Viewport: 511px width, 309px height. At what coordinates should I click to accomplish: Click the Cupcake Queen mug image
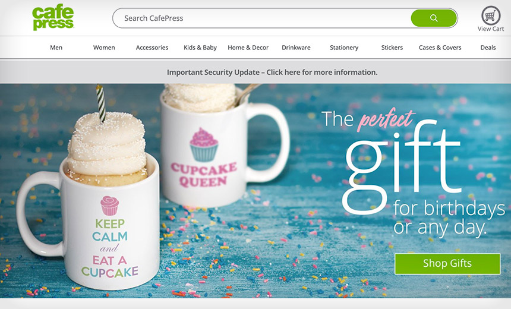(225, 147)
